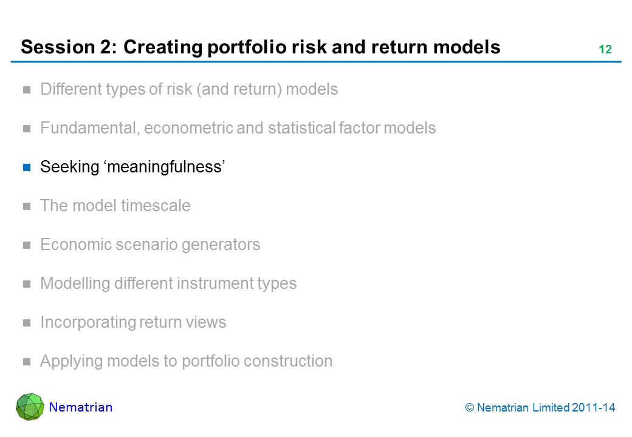This screenshot has width=632, height=437.
Task: Click the bullet marker beside Incorporating return views
Action: pyautogui.click(x=27, y=323)
